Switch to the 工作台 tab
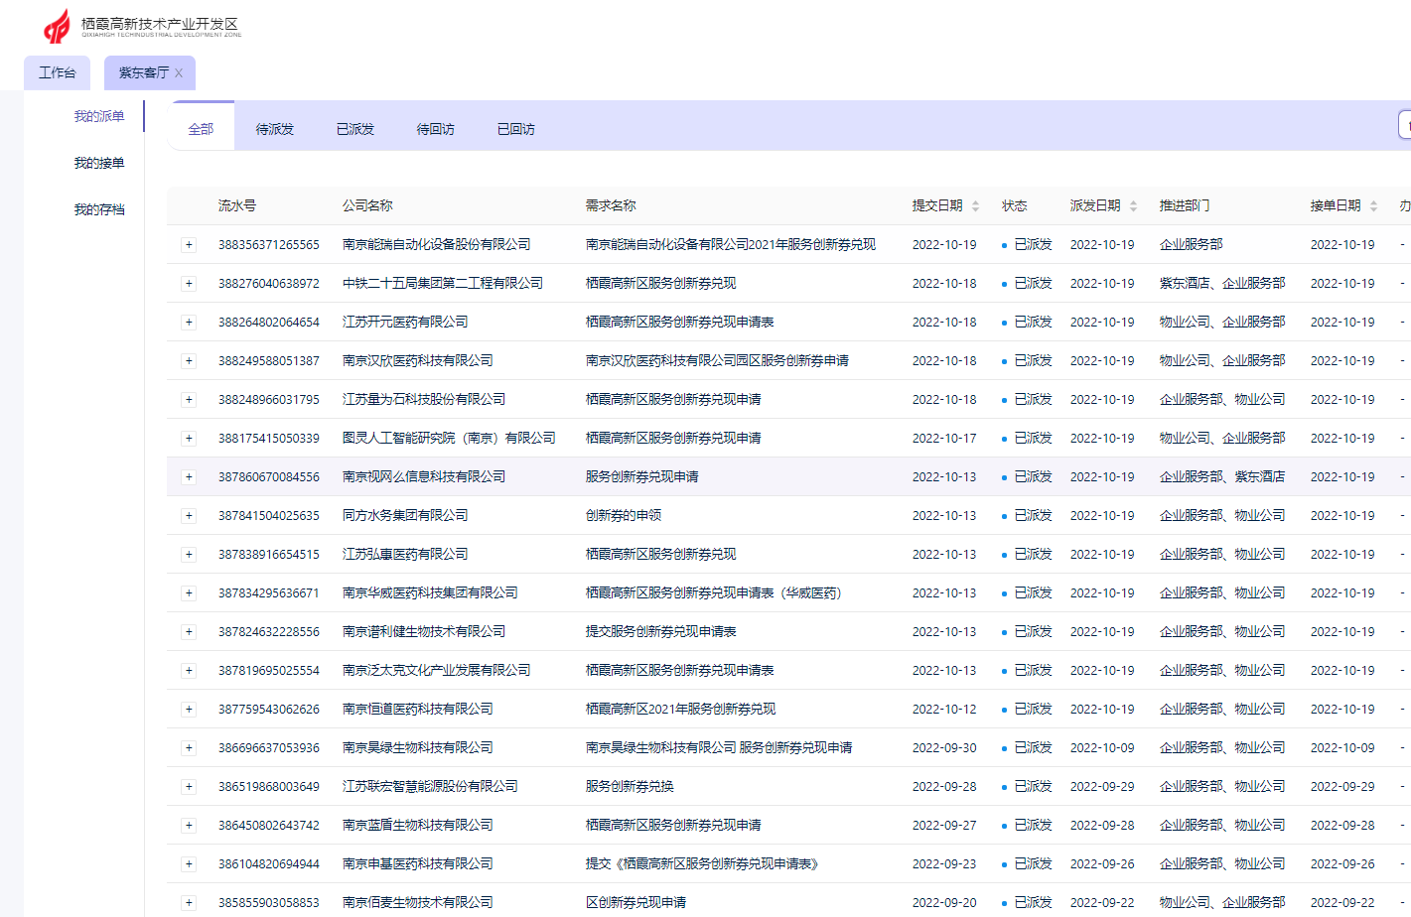1411x917 pixels. pos(57,73)
